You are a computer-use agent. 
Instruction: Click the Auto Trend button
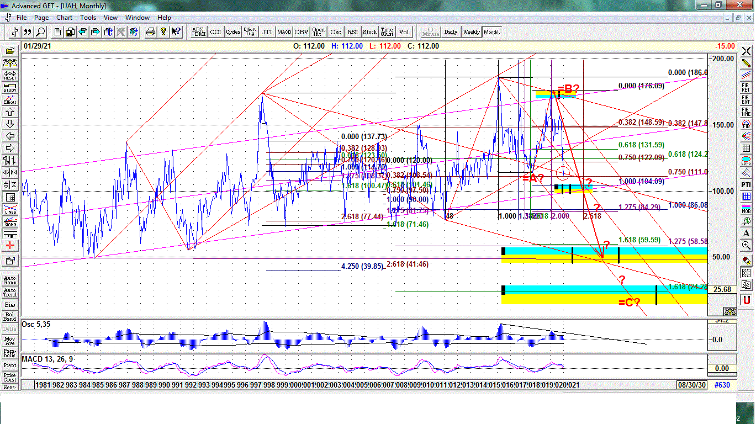coord(10,293)
